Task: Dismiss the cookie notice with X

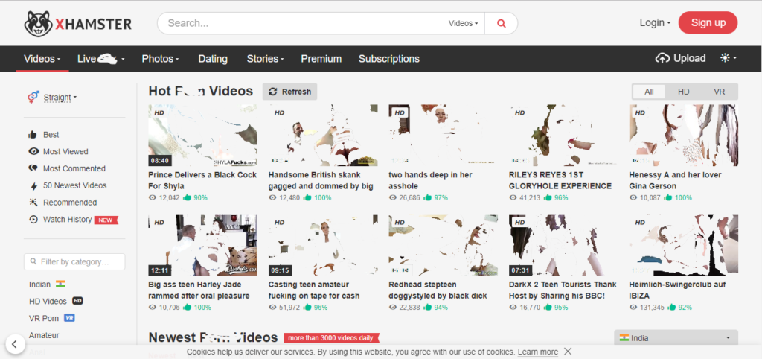Action: pyautogui.click(x=568, y=352)
